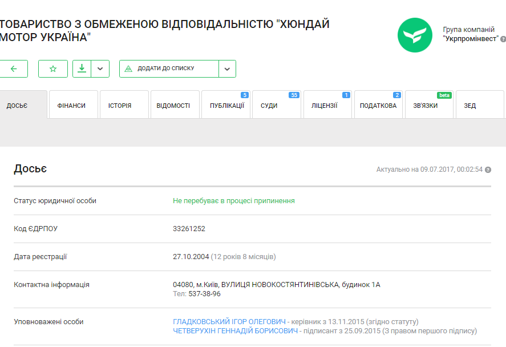Click help icon next to Ukrprominvest
Image resolution: width=506 pixels, height=347 pixels.
pos(503,39)
